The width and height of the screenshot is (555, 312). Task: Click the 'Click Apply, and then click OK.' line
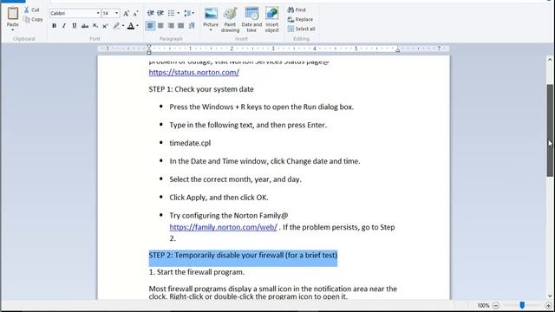(x=219, y=198)
